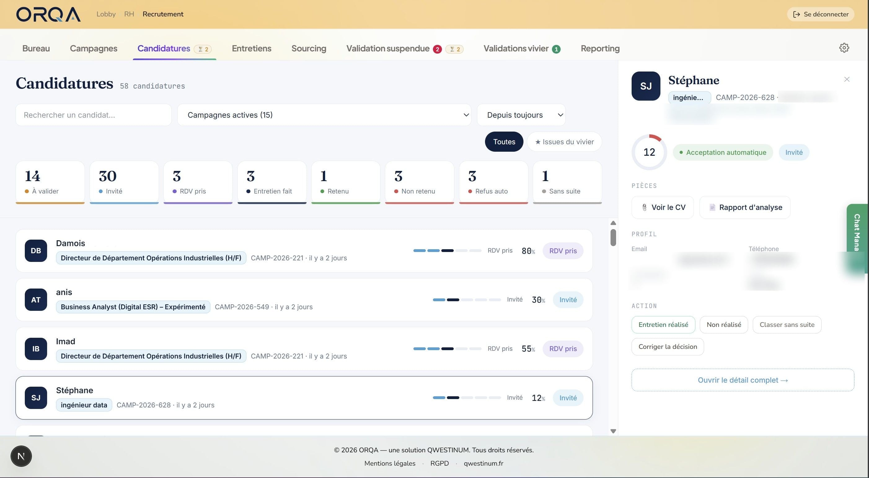This screenshot has width=869, height=478.
Task: Open Ouvrir le détail complet link
Action: 743,380
